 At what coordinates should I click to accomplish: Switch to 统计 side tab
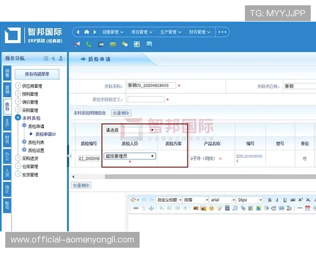point(7,189)
